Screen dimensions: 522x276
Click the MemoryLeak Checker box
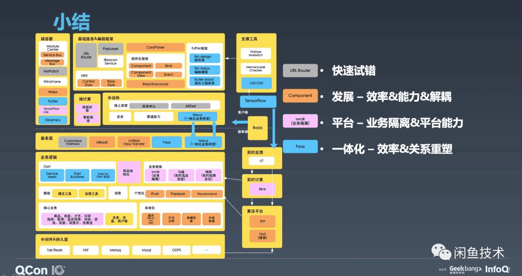click(256, 69)
